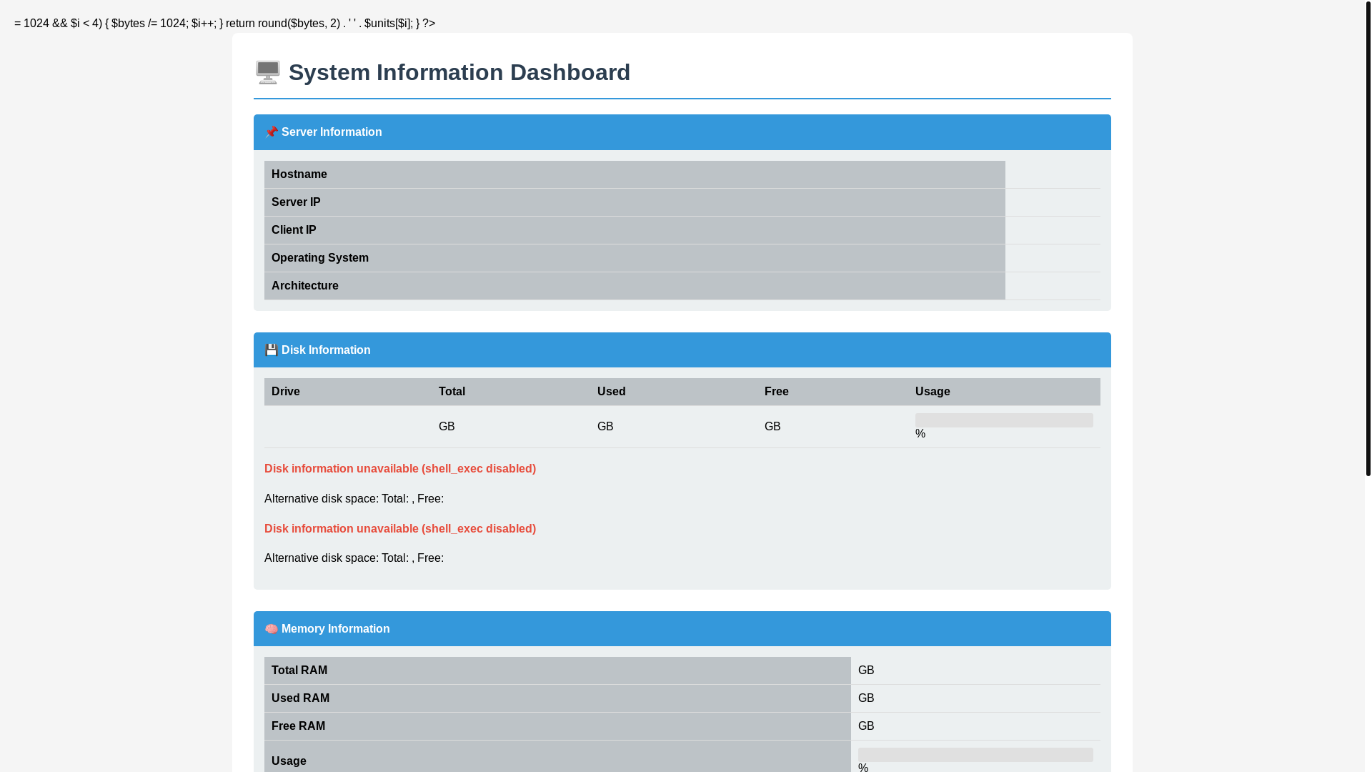
Task: Click the memory Usage progress bar
Action: [975, 755]
